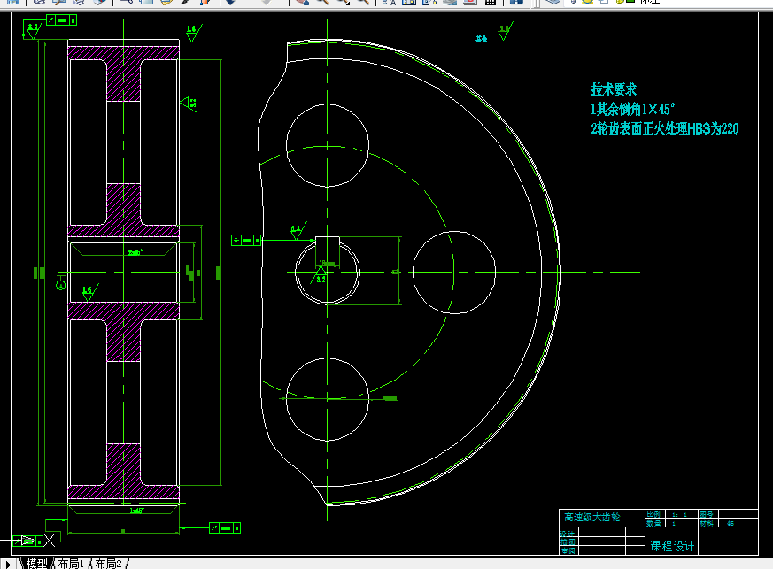Pick the magenta hatch at the bottom rim
The height and width of the screenshot is (569, 773).
click(x=123, y=491)
